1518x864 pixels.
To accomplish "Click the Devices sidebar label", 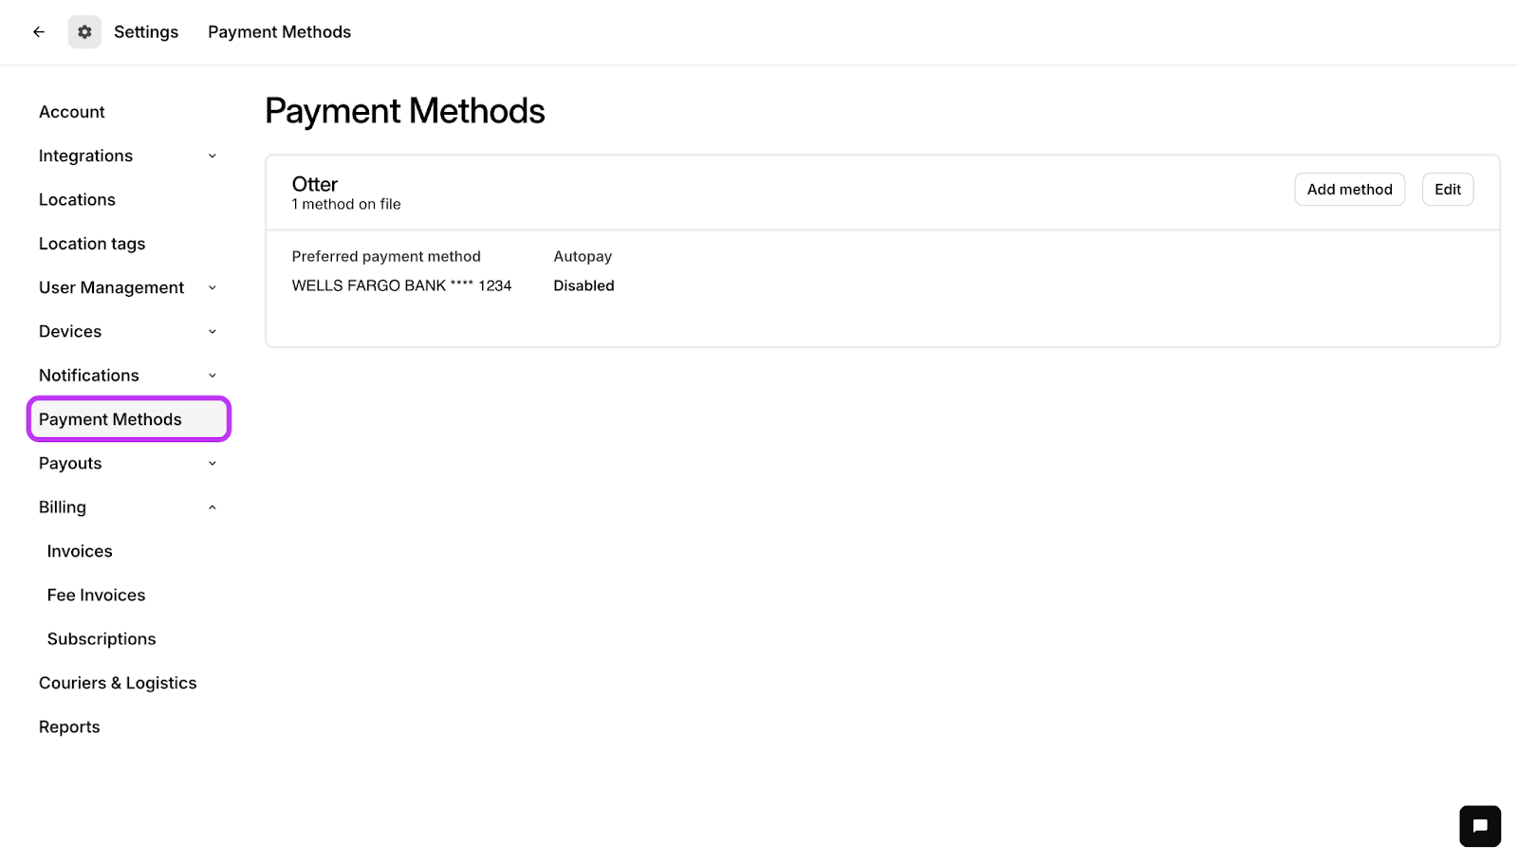I will [70, 332].
